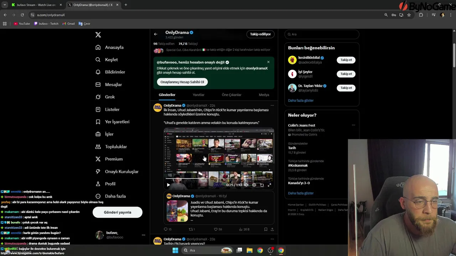Share the post with 59 likes
Image resolution: width=456 pixels, height=256 pixels.
click(x=272, y=229)
